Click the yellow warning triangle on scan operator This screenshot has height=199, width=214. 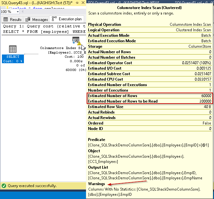[x=79, y=43]
